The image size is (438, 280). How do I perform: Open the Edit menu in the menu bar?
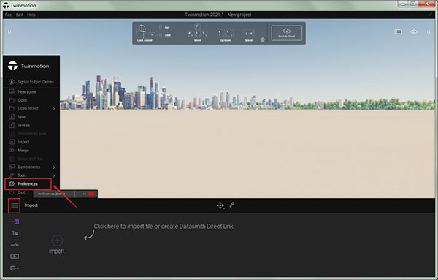[19, 15]
